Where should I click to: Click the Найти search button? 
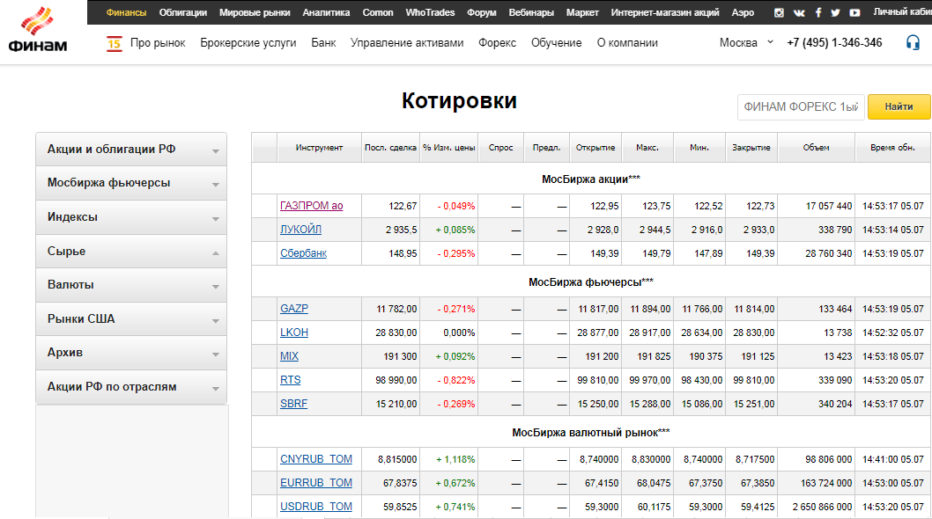pyautogui.click(x=899, y=107)
